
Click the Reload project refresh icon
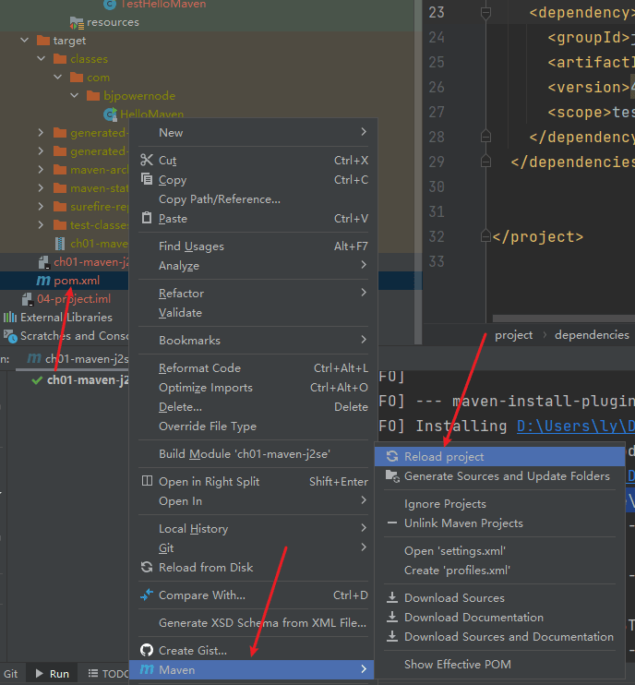coord(392,457)
